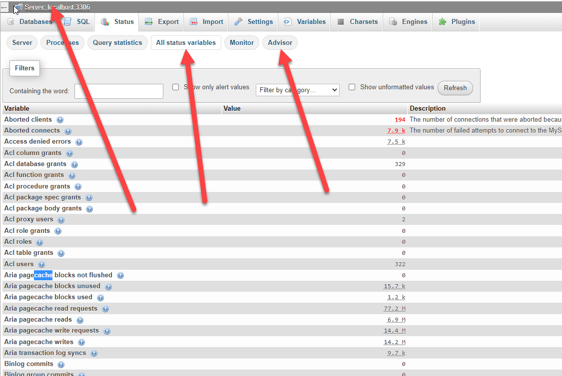This screenshot has height=376, width=562.
Task: Toggle Show unformatted values checkbox
Action: click(352, 87)
